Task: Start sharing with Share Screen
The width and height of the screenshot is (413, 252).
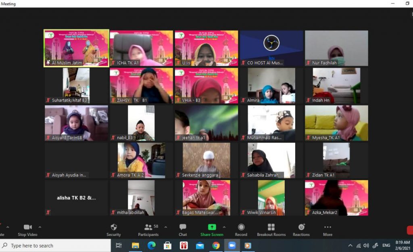Action: point(212,229)
